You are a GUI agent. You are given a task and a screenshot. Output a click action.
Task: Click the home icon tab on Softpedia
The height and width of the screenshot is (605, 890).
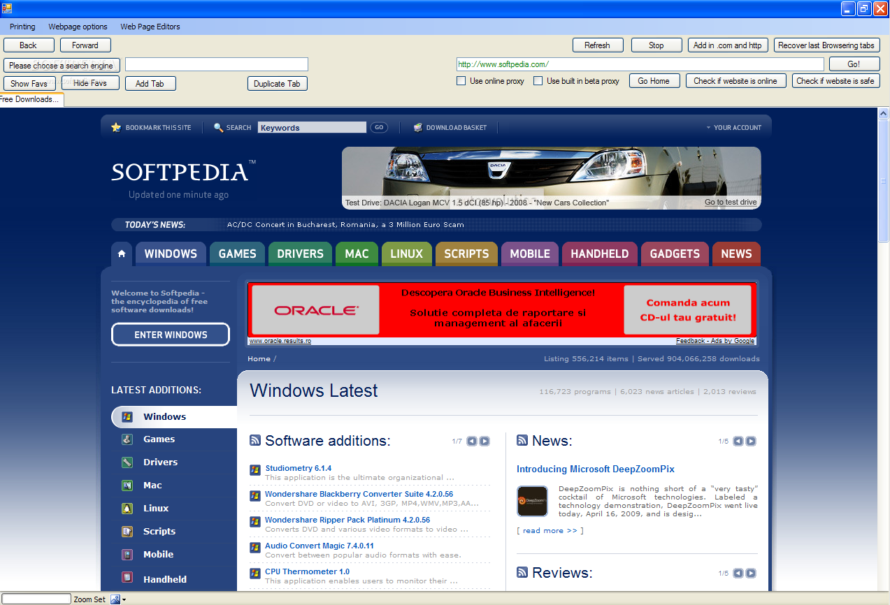122,254
